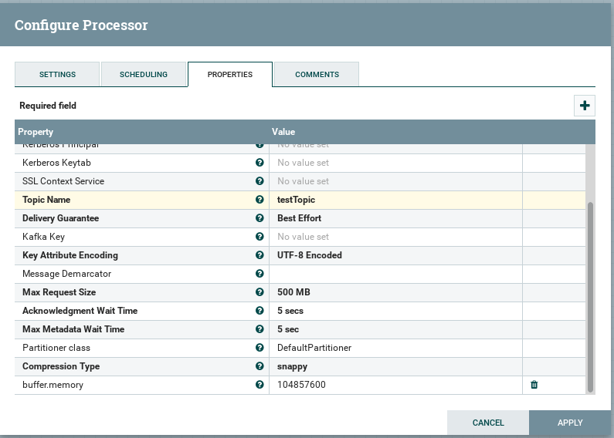Select the Kafka Key property label
The image size is (614, 438).
pos(43,237)
